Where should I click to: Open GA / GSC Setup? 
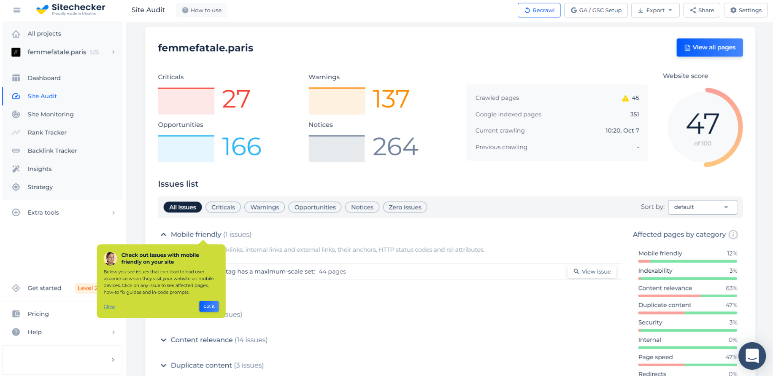[x=596, y=10]
